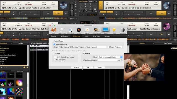Click the Picture Folder path field

pyautogui.click(x=85, y=47)
